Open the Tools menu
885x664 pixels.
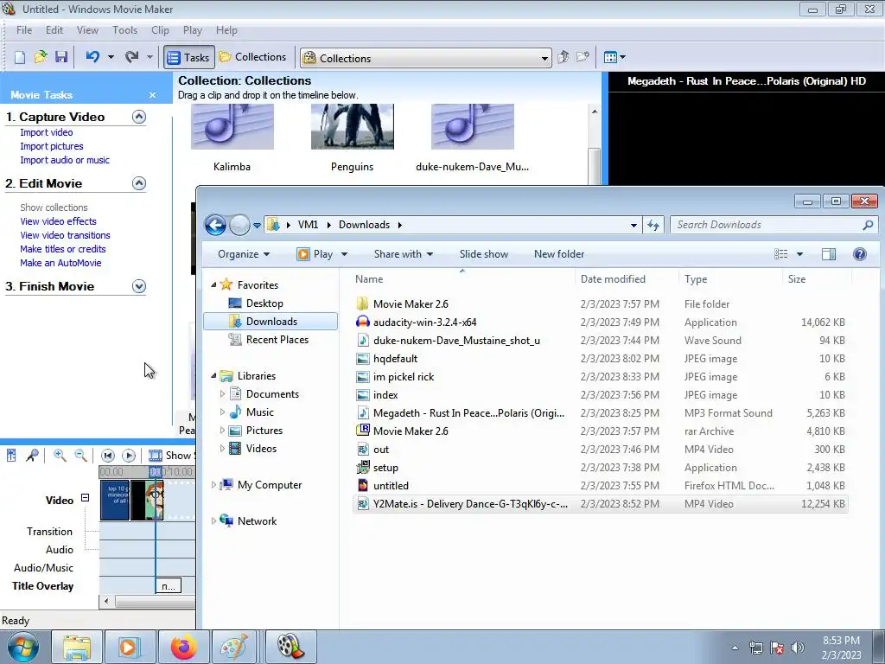(124, 30)
